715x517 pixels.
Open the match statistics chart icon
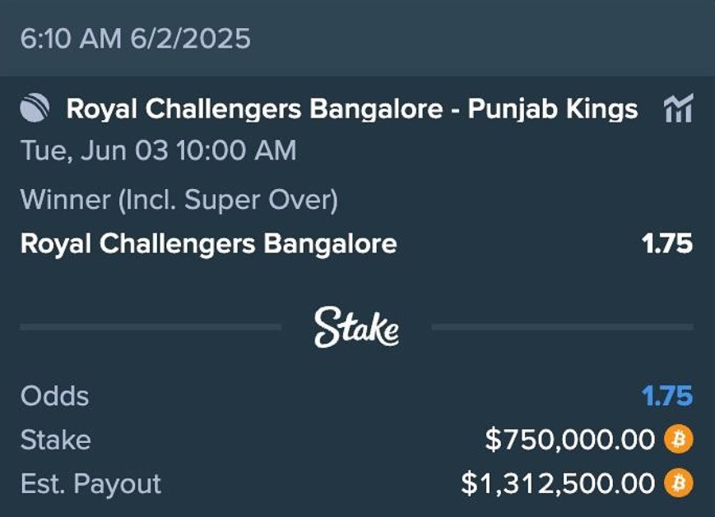(678, 108)
